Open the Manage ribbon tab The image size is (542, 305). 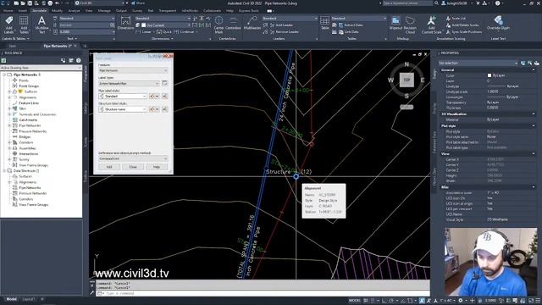tap(104, 11)
